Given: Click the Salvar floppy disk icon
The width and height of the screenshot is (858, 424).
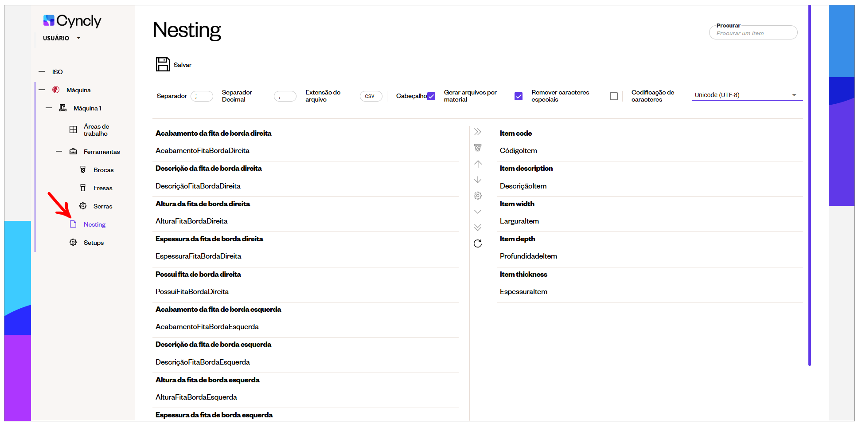Looking at the screenshot, I should (163, 64).
